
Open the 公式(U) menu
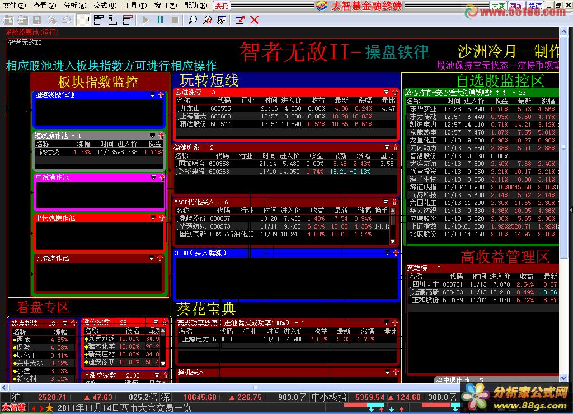pyautogui.click(x=105, y=6)
